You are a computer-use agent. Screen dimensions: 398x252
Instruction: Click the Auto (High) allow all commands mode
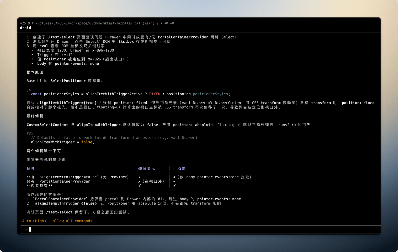pyautogui.click(x=57, y=221)
